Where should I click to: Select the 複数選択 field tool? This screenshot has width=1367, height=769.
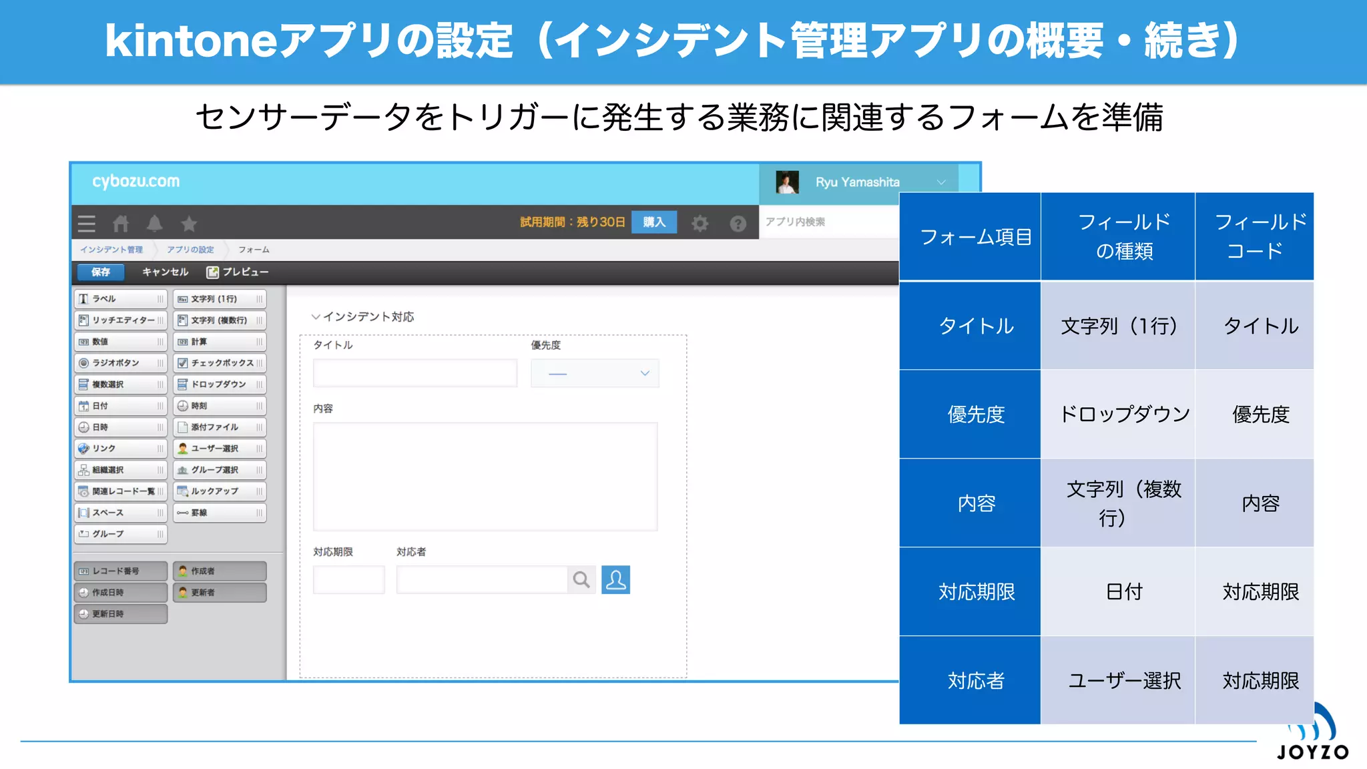click(x=120, y=384)
